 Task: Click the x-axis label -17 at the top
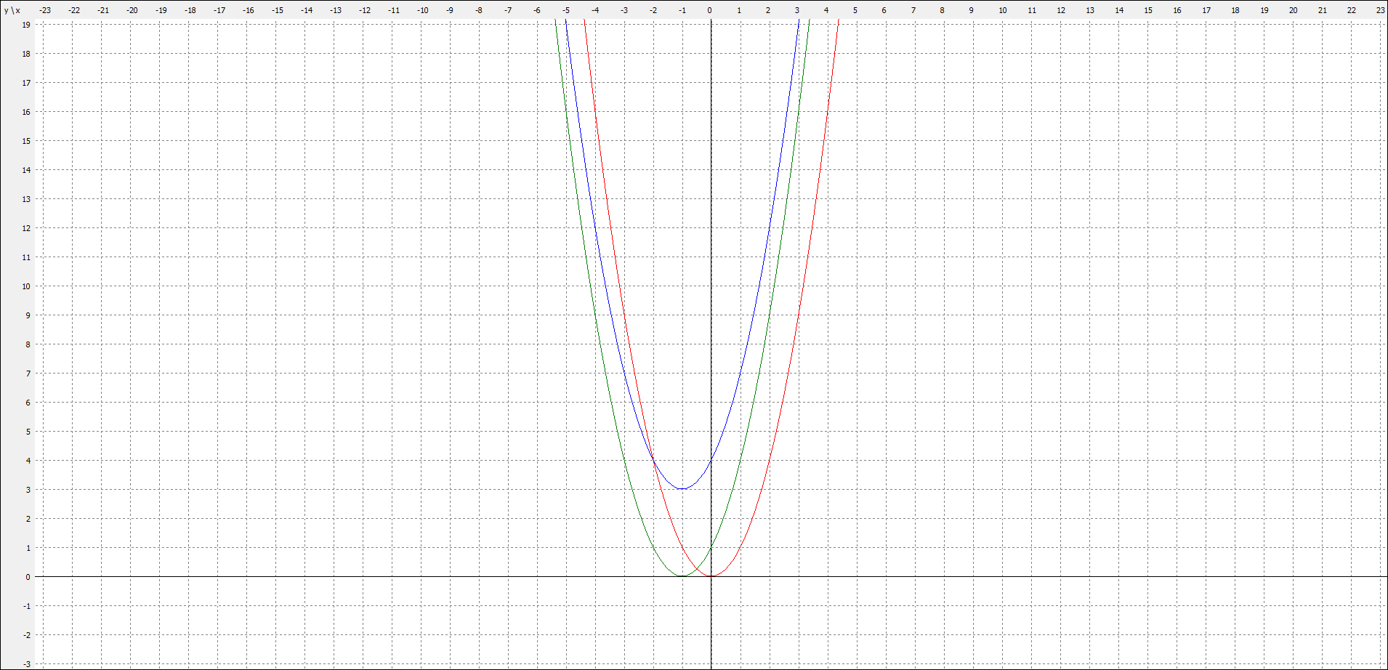tap(219, 10)
